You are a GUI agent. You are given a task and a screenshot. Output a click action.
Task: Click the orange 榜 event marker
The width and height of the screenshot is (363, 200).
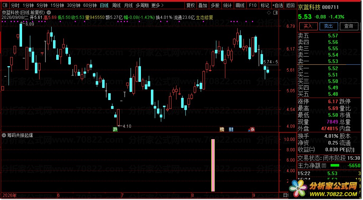[x=222, y=130]
